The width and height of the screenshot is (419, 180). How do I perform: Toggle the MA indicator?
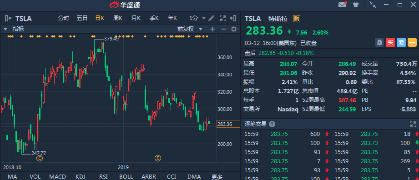click(13, 177)
